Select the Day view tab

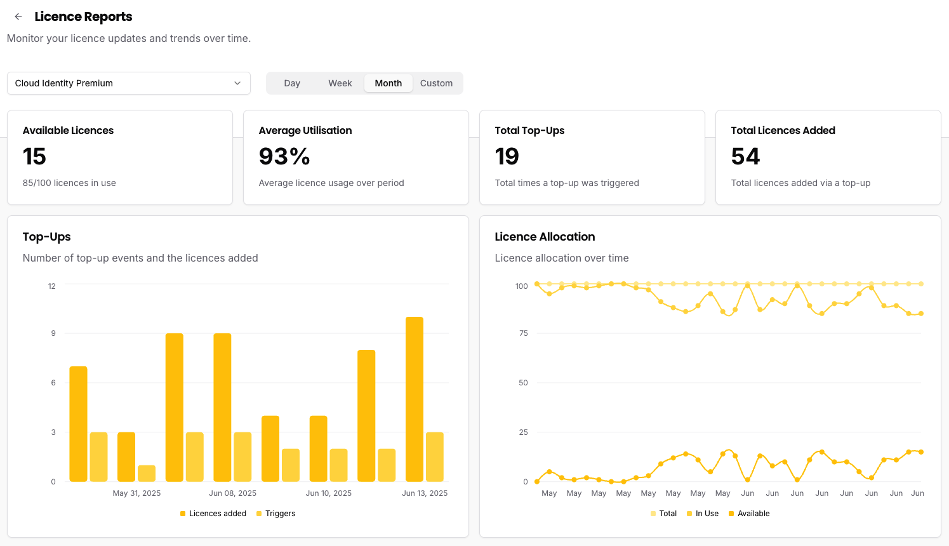[x=292, y=83]
